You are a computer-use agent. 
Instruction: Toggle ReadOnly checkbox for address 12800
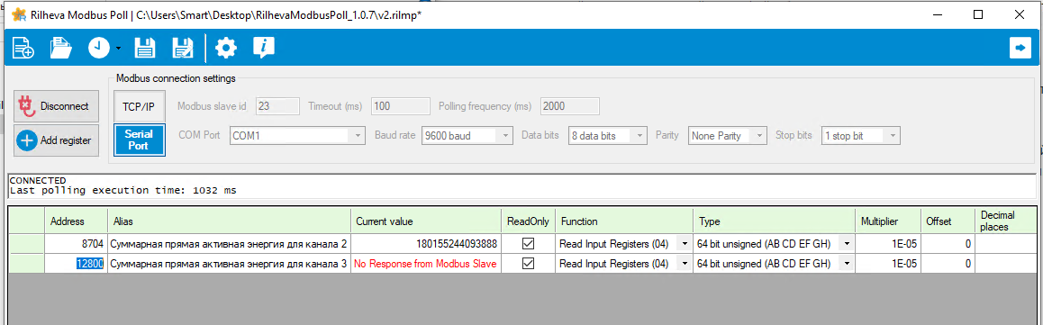pyautogui.click(x=528, y=264)
